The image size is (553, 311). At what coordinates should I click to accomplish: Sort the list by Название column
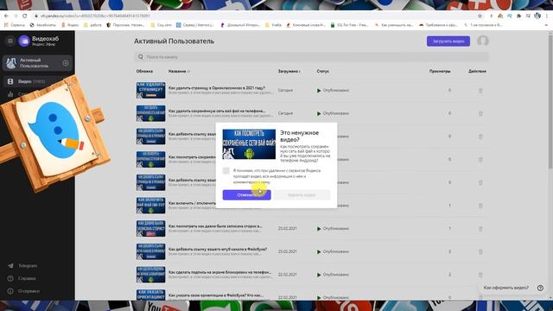pos(179,71)
